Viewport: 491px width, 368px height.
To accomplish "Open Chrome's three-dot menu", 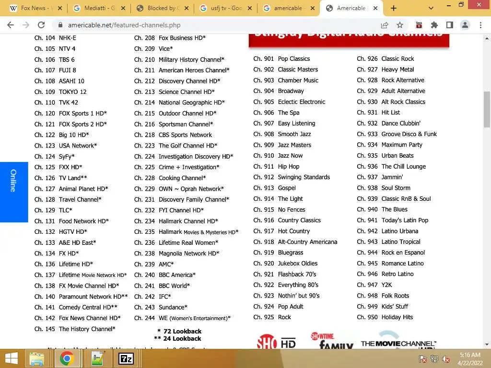I will click(x=480, y=25).
